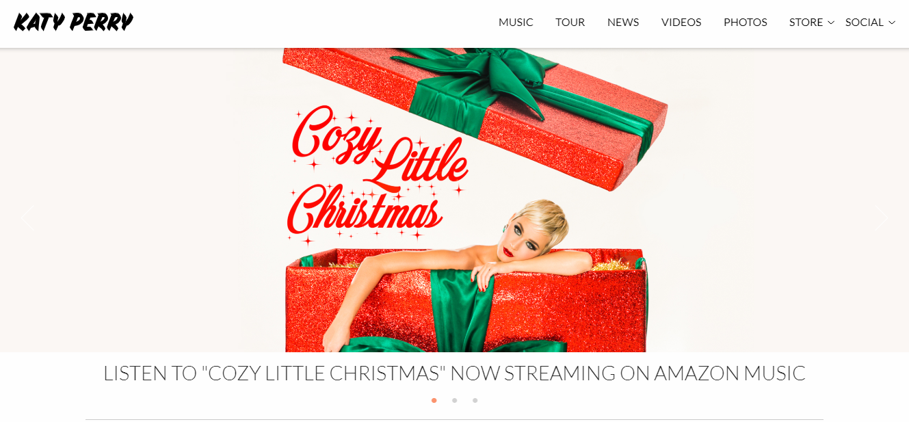909x422 pixels.
Task: Click the Katy Perry logo
Action: pos(73,23)
